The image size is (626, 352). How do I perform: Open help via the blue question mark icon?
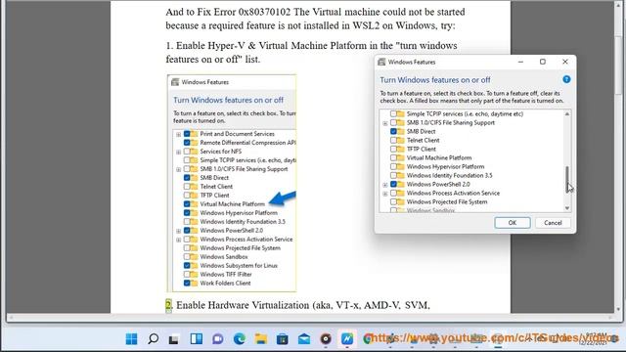(x=566, y=79)
